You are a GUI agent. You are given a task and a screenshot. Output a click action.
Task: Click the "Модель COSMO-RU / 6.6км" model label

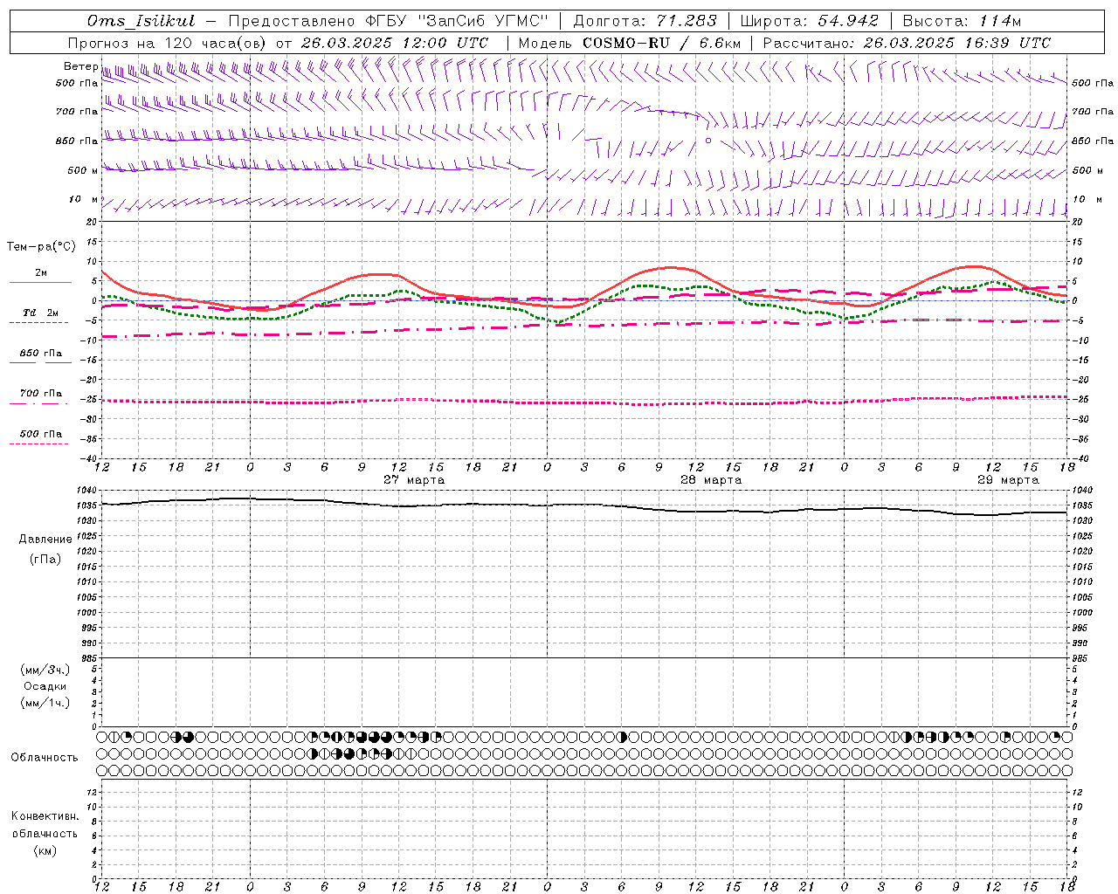tap(629, 43)
